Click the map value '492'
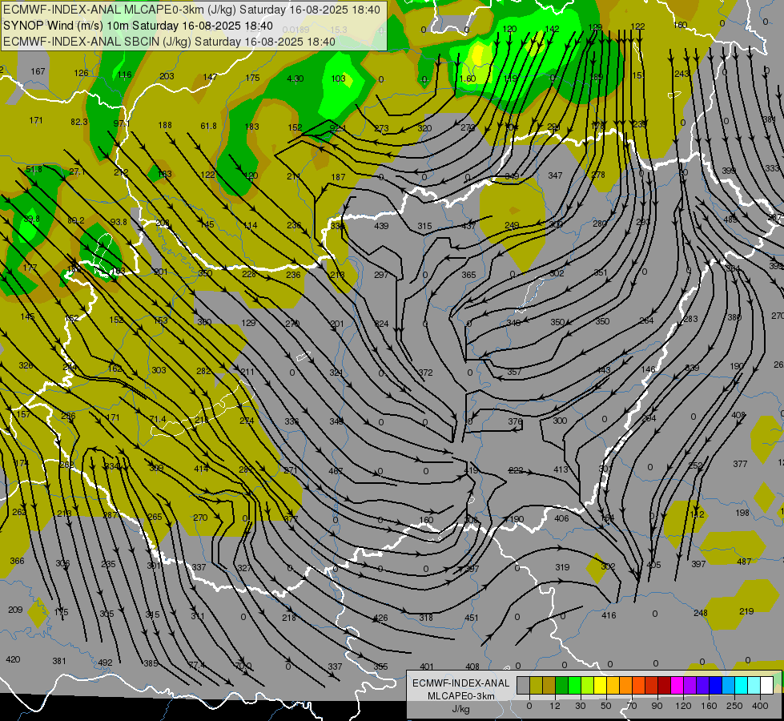Viewport: 784px width, 721px height. click(x=105, y=663)
